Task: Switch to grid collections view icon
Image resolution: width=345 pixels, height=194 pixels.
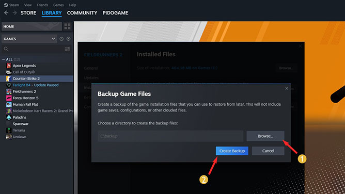Action: click(x=67, y=26)
